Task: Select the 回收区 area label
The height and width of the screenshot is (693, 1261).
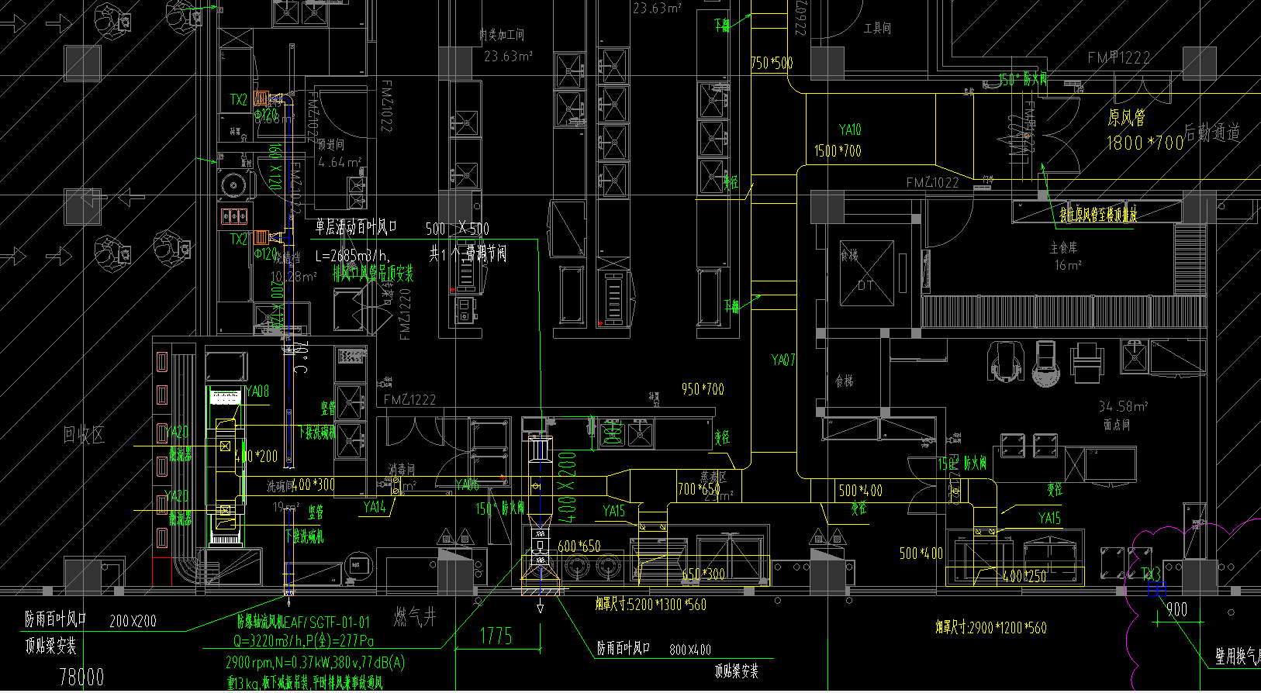Action: click(84, 435)
